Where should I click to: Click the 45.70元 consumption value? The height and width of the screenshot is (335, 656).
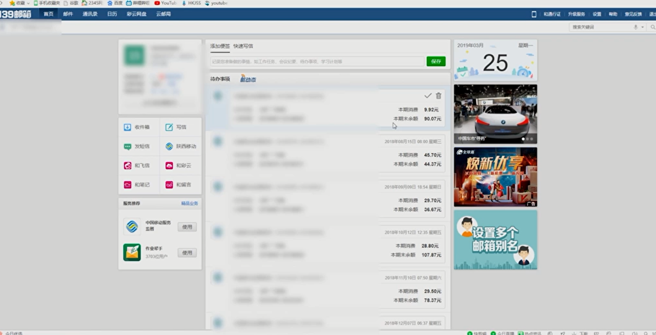433,155
